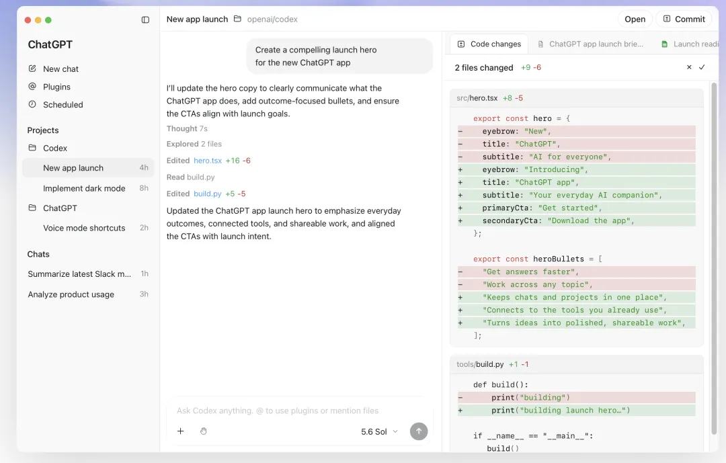Click the plus attach icon in composer
The width and height of the screenshot is (726, 463).
click(x=181, y=431)
